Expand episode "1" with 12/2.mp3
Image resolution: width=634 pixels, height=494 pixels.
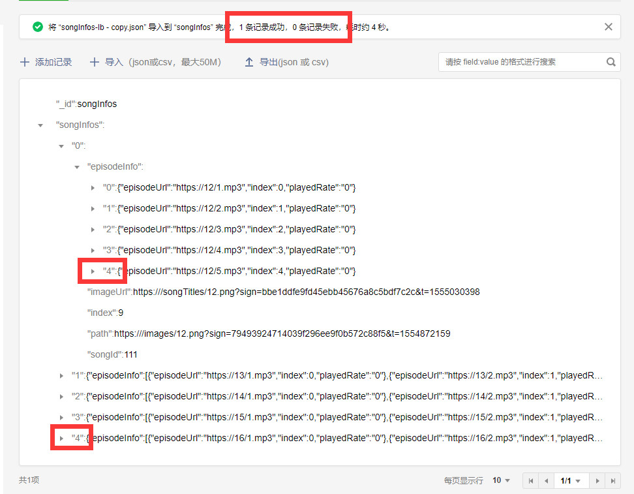coord(93,209)
